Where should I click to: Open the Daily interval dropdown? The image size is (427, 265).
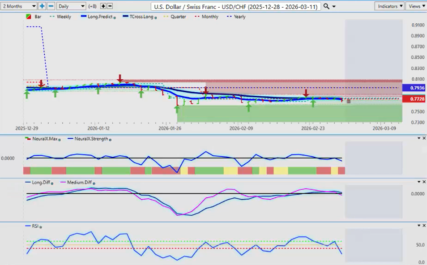[x=71, y=6]
